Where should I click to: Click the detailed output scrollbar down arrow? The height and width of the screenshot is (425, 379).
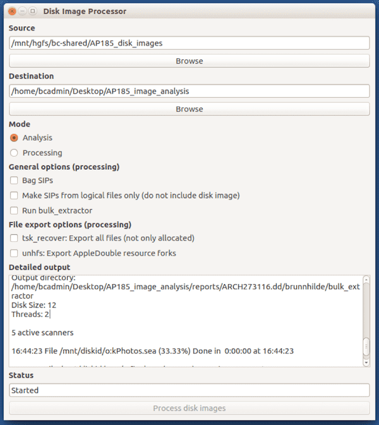coord(366,362)
